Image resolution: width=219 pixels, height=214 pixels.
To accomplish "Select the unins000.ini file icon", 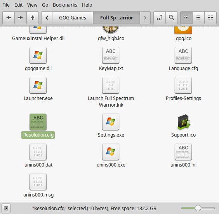I will click(x=183, y=152).
